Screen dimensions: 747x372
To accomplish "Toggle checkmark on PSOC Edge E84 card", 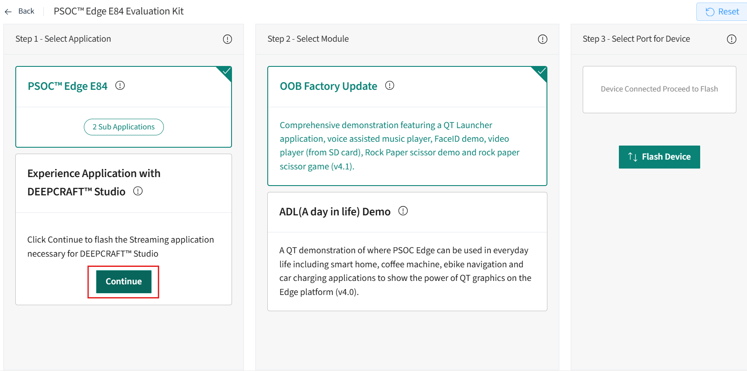I will tap(226, 72).
